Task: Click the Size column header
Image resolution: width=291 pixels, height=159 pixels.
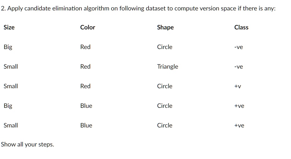Action: 9,27
